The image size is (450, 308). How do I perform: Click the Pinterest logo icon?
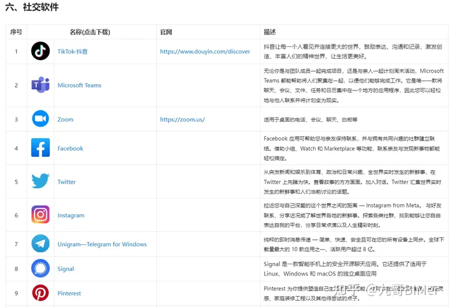[x=40, y=293]
